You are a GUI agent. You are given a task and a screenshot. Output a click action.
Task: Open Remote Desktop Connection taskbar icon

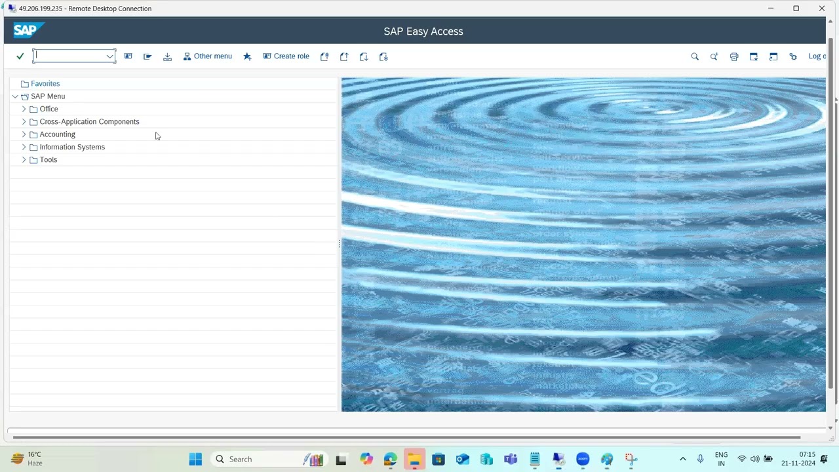[x=558, y=460]
